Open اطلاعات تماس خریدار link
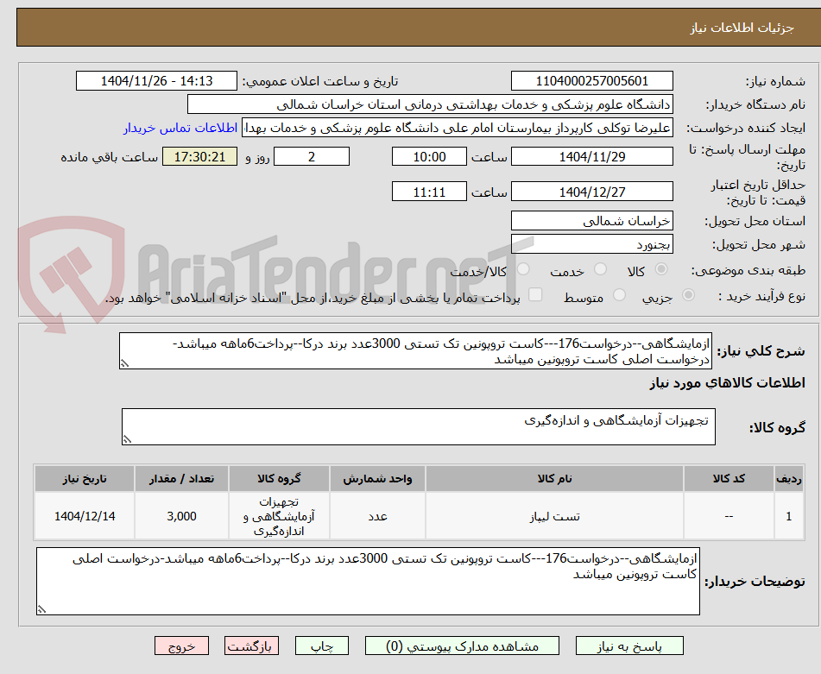 [x=180, y=129]
